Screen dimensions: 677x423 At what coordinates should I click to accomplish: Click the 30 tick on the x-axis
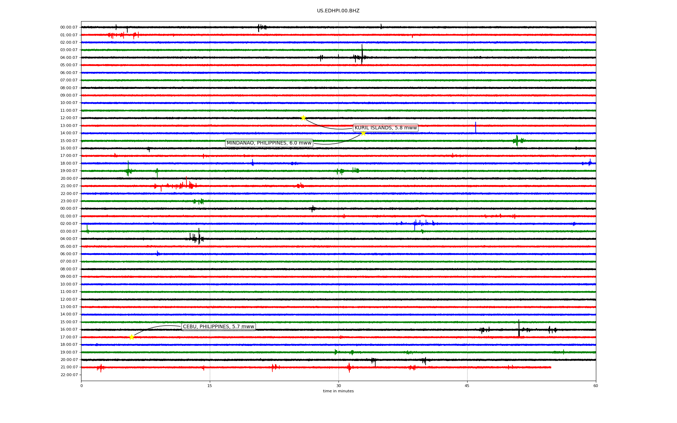pos(338,386)
